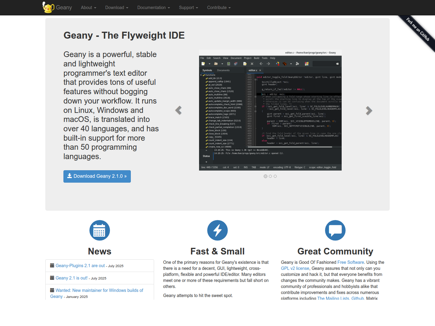
Task: Follow the Fork me on GitHub ribbon
Action: 418,29
